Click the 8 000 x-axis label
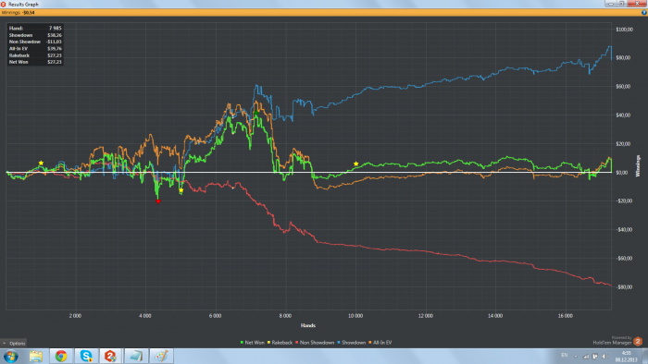The image size is (648, 364). (285, 316)
